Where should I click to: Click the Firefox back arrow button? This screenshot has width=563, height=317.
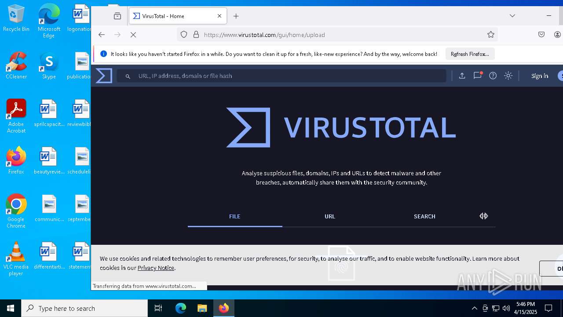(x=102, y=35)
